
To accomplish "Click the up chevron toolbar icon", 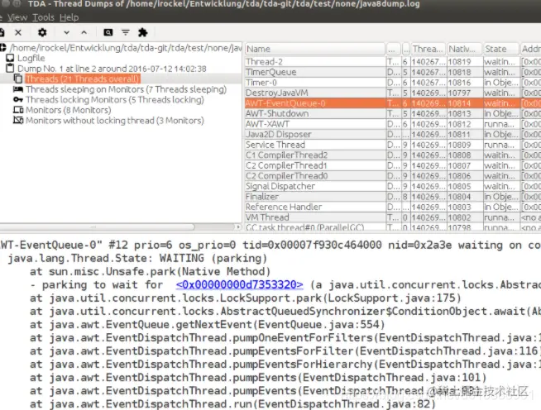I will tap(84, 32).
